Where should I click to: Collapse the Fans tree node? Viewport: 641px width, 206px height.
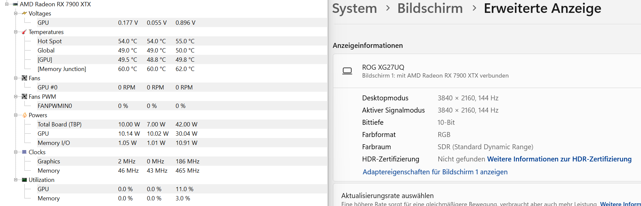click(16, 78)
